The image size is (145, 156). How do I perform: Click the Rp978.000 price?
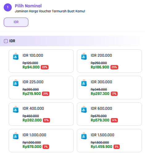point(32,147)
